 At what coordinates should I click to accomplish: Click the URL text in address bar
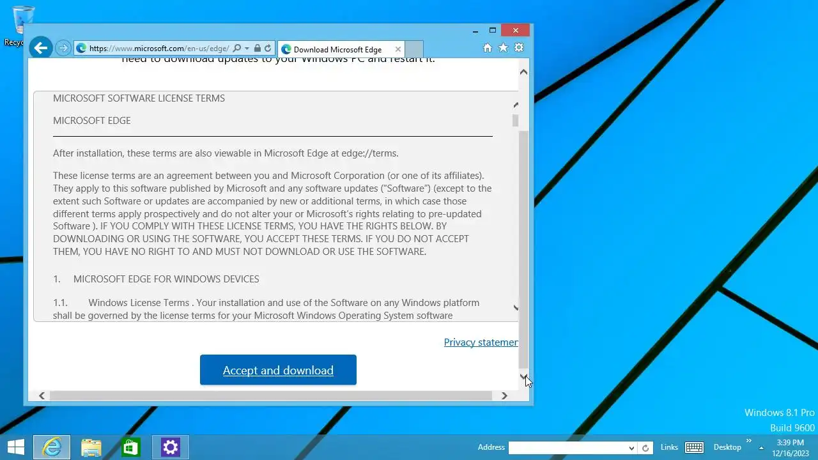(x=158, y=49)
